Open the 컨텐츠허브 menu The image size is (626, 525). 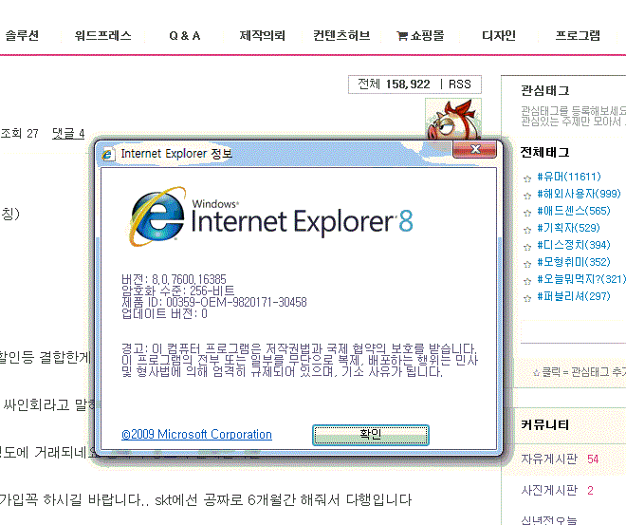coord(341,35)
